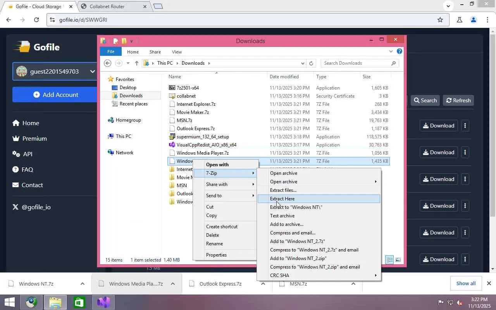The image size is (496, 310).
Task: Click the New folder quick access icon
Action: 124,41
